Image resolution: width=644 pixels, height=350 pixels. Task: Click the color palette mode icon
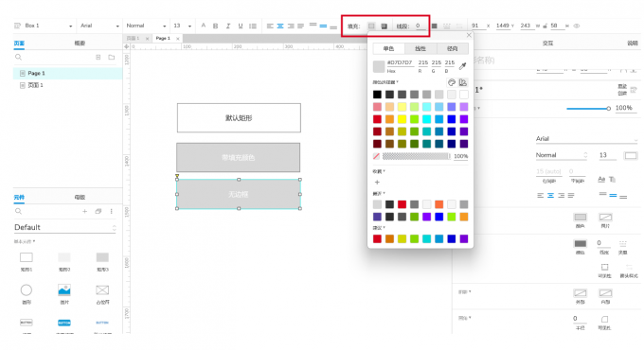(452, 82)
